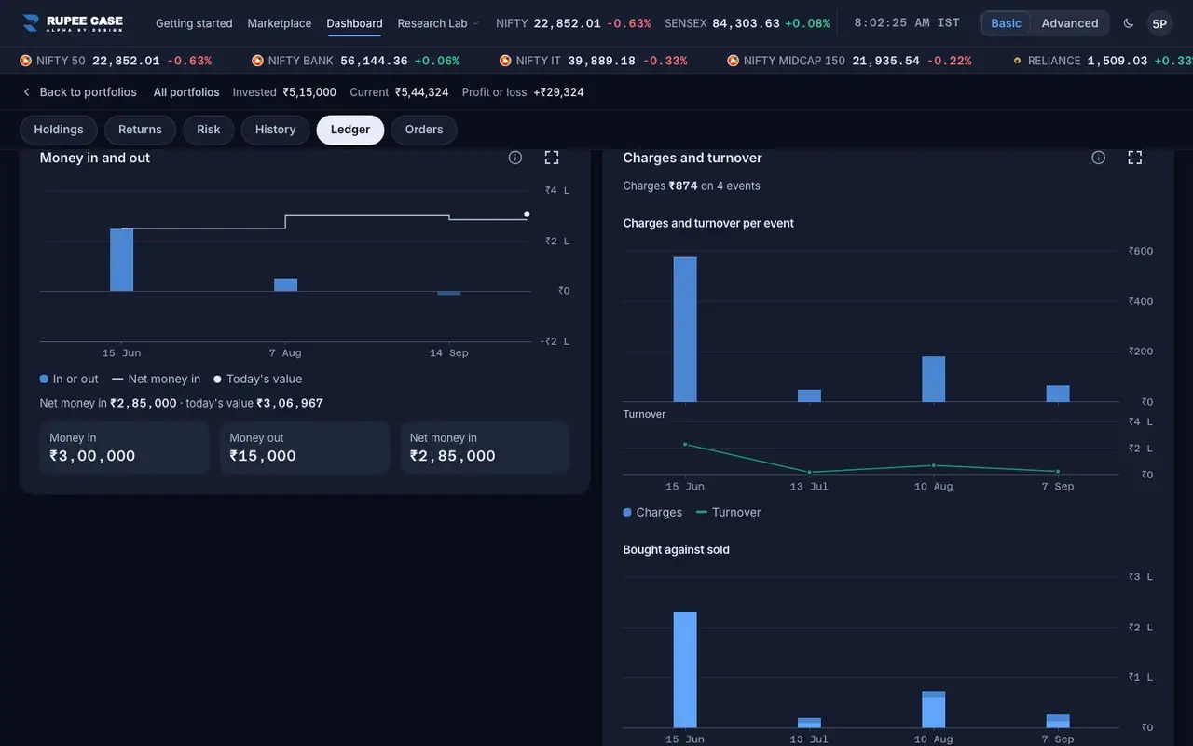
Task: Click the Money in ₹3,00,000 card
Action: [x=124, y=448]
